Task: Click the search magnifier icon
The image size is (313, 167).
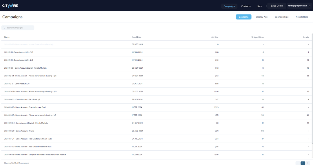Action: pos(4,28)
